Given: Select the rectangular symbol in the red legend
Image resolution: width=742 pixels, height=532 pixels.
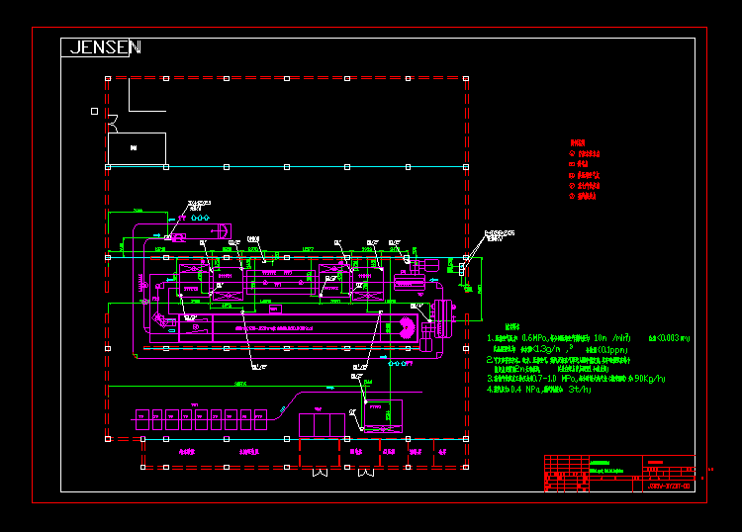Looking at the screenshot, I should coord(572,164).
